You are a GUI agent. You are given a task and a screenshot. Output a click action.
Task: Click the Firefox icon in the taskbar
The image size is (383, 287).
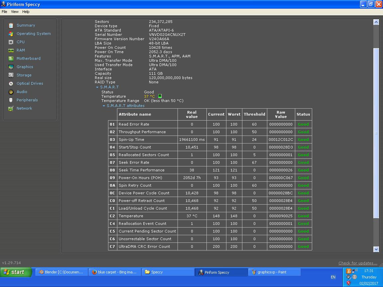pos(94,272)
